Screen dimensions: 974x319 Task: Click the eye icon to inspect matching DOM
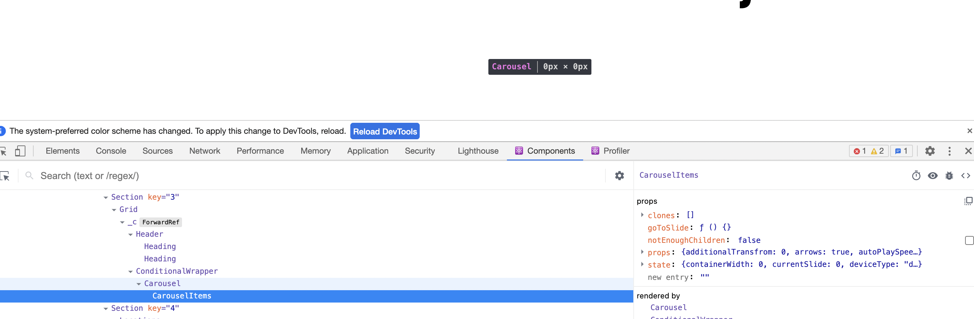point(933,176)
